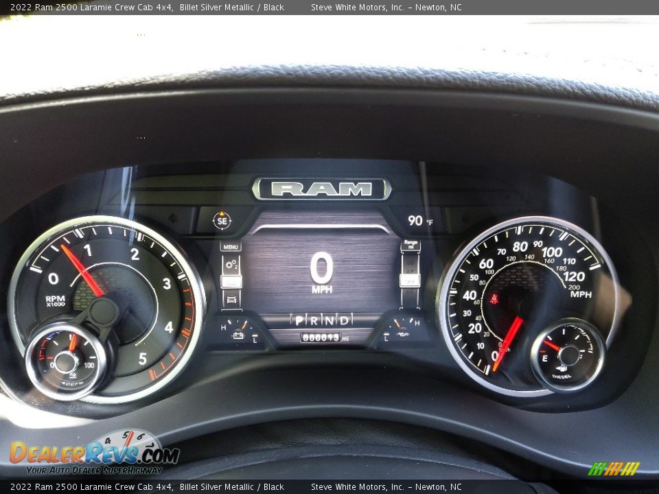Image resolution: width=659 pixels, height=494 pixels.
Task: Click the DealerRevs.com logo
Action: click(x=93, y=454)
